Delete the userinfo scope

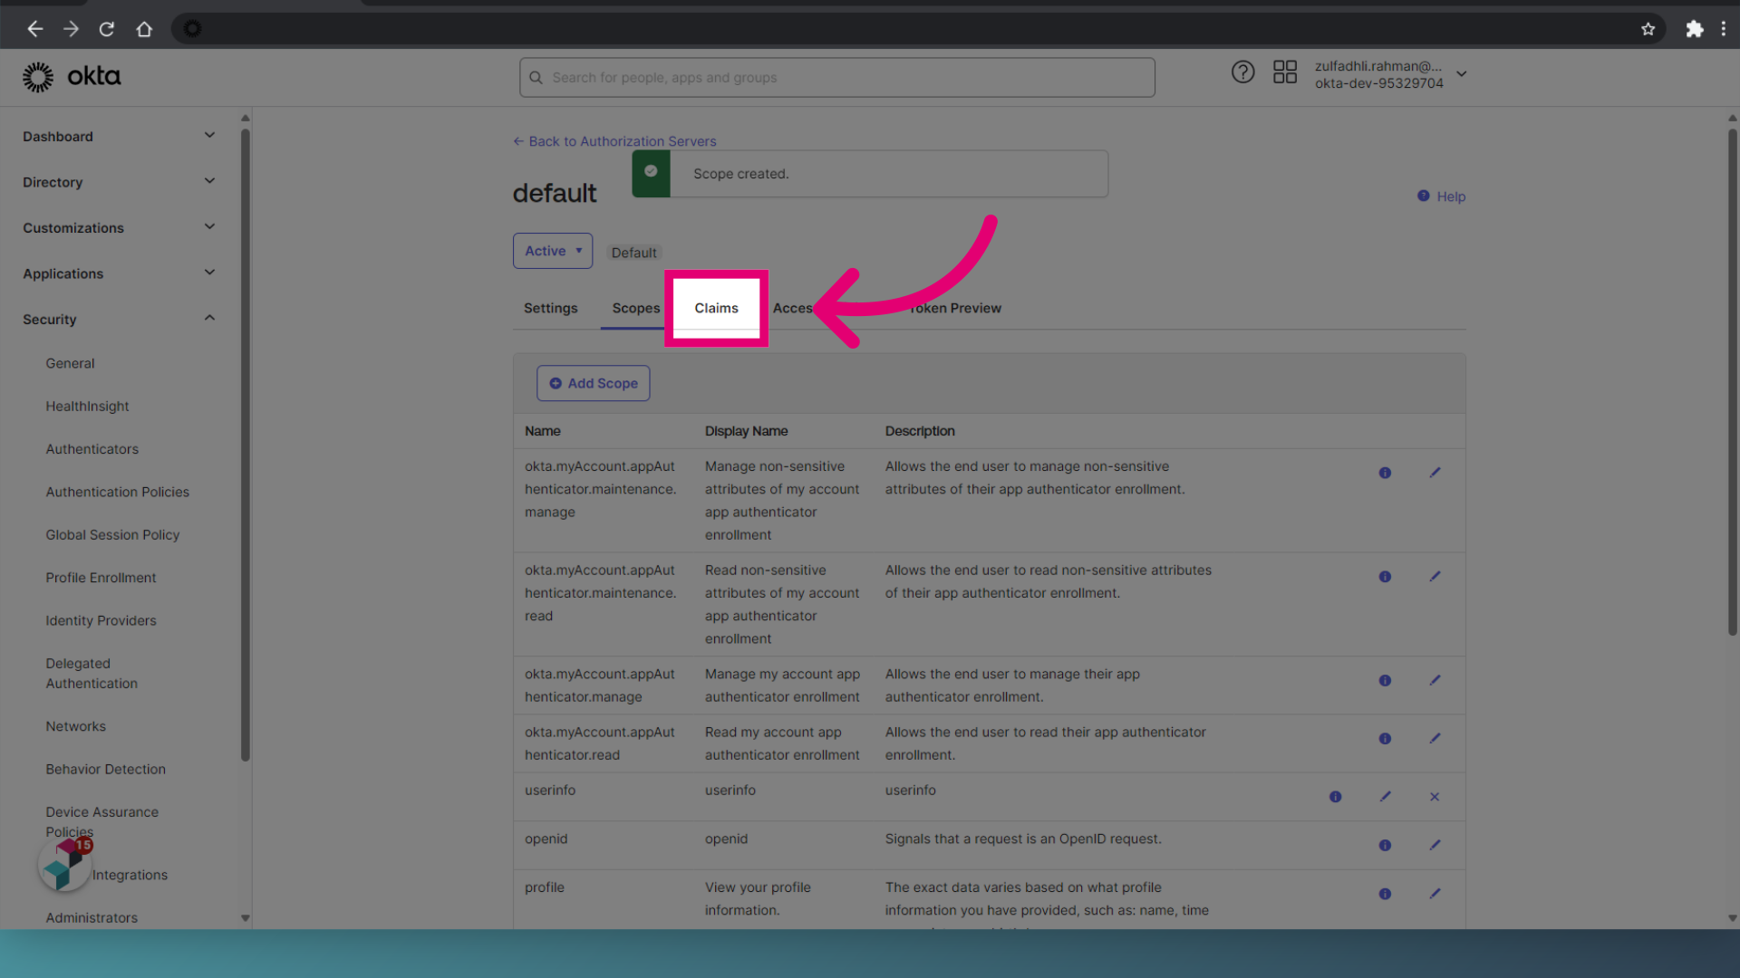(x=1435, y=797)
